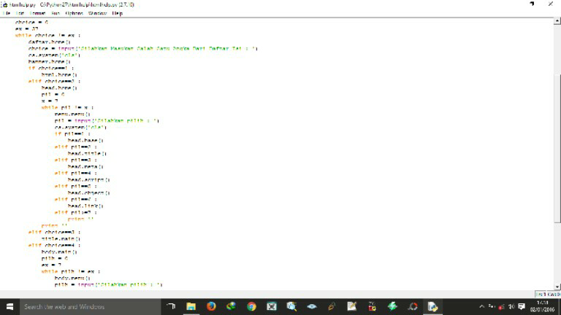561x315 pixels.
Task: Open the Help menu
Action: point(118,13)
